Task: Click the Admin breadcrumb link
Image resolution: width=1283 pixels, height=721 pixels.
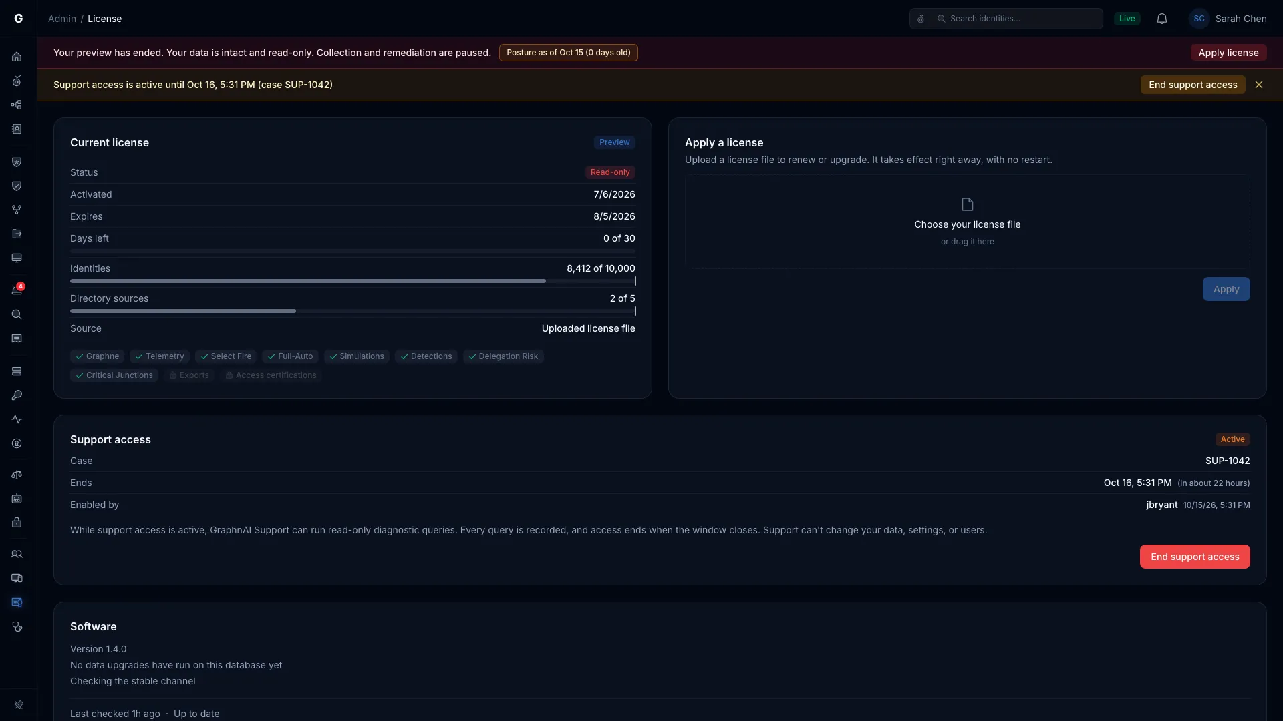Action: click(x=62, y=19)
